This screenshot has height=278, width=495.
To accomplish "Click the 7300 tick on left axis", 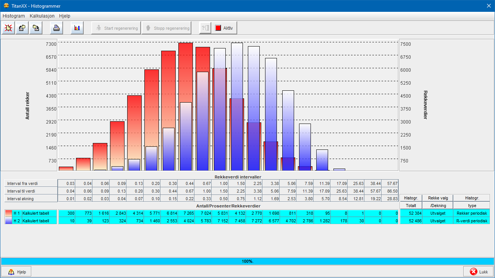I will coord(51,44).
